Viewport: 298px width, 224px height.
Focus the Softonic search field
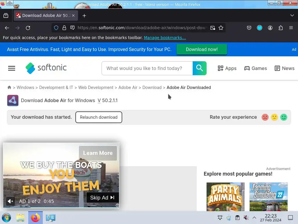tap(147, 68)
